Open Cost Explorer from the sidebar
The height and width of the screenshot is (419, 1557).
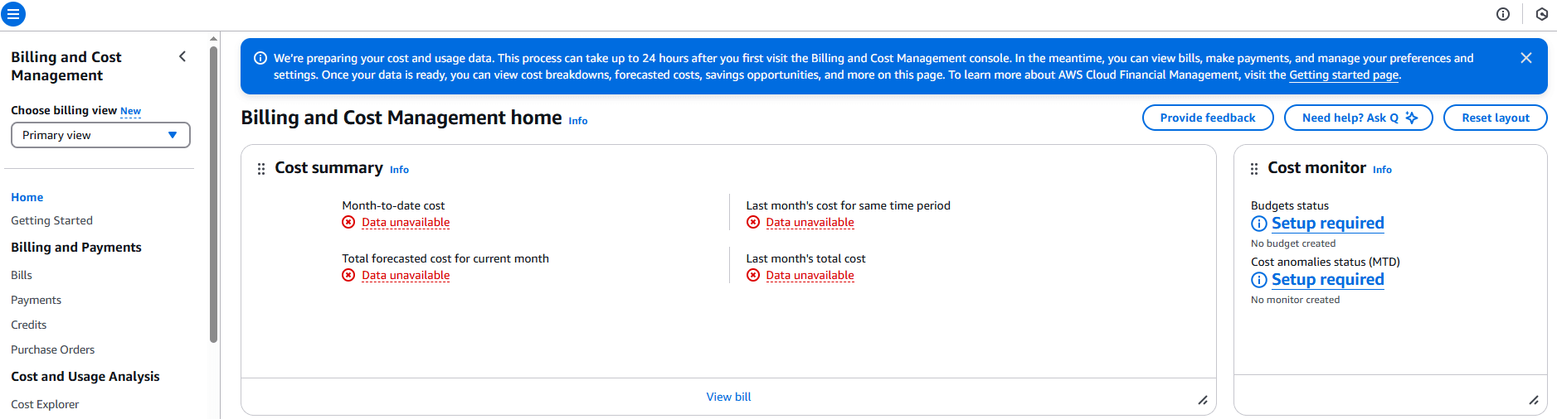45,404
